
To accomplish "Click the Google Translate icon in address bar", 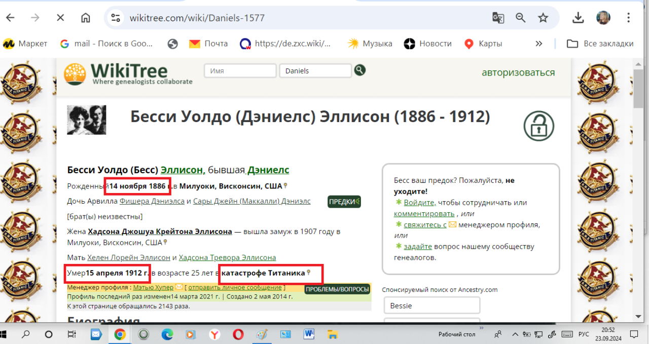I will [x=498, y=18].
